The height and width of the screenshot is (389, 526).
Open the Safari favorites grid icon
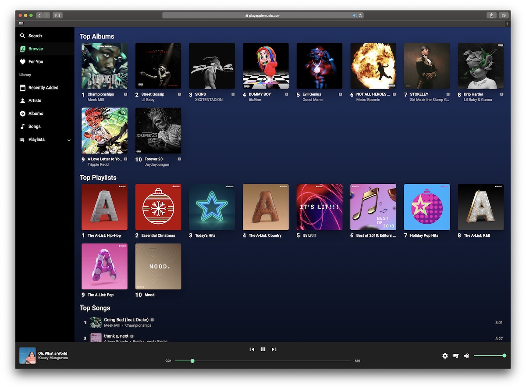tap(21, 24)
